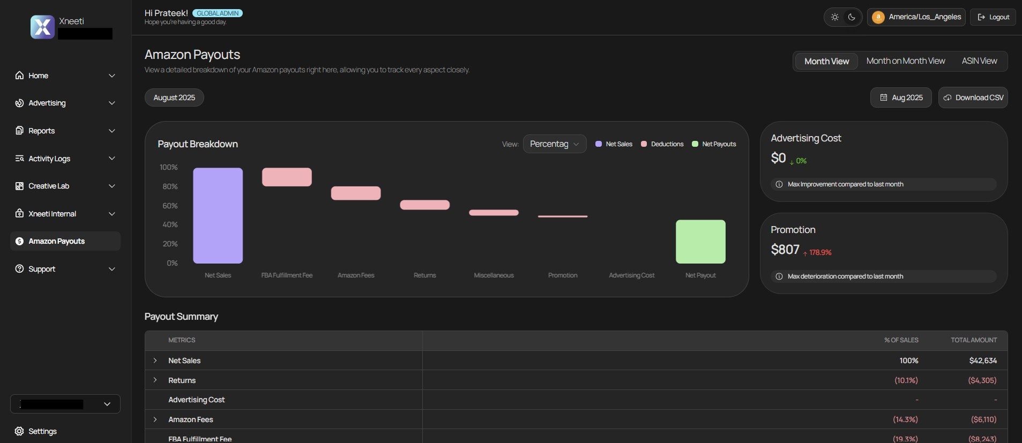This screenshot has height=443, width=1022.
Task: Select the Month View tab
Action: pos(826,61)
